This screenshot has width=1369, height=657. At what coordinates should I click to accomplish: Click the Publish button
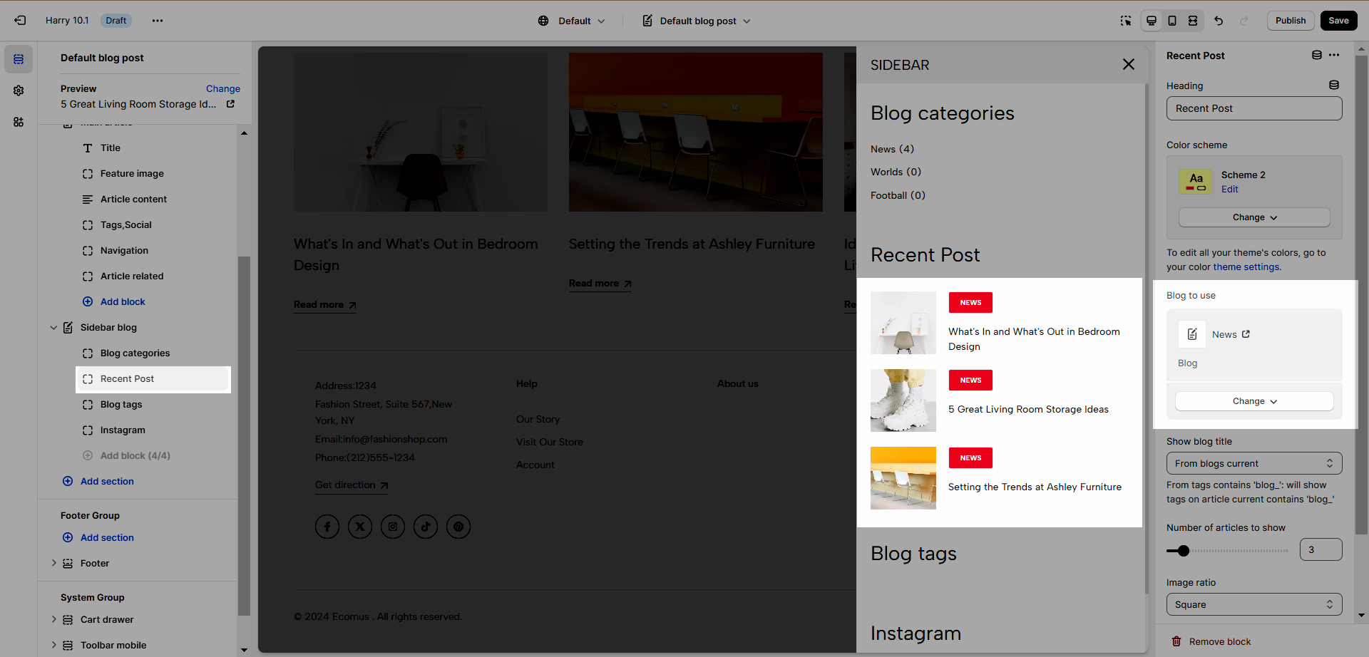1291,21
